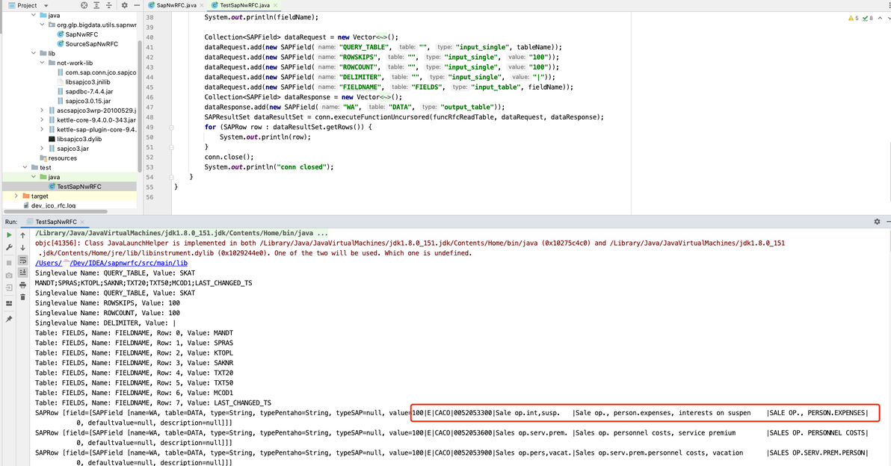This screenshot has width=891, height=466.
Task: Select sapdbc-7.4.4.jar
Action: (89, 91)
